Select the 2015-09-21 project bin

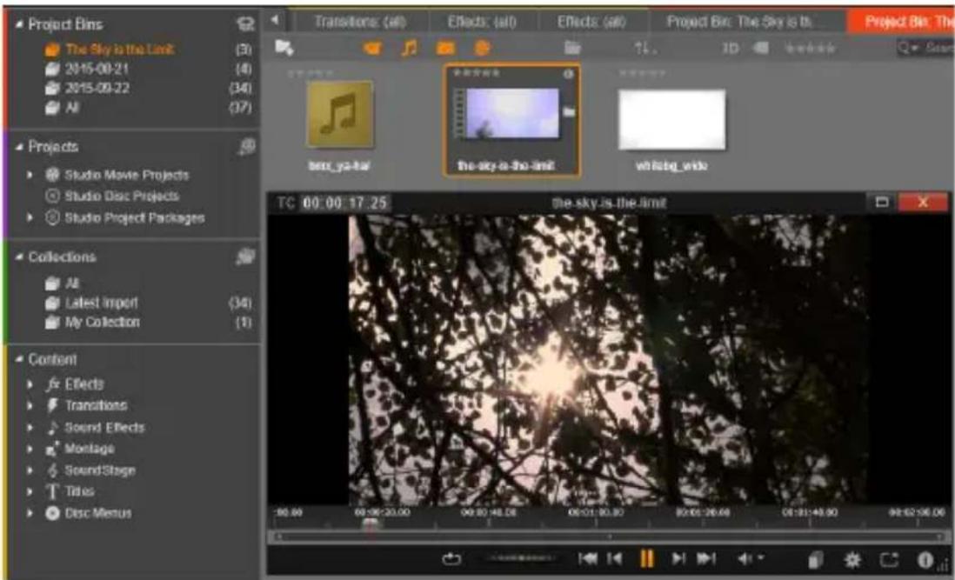pos(97,69)
